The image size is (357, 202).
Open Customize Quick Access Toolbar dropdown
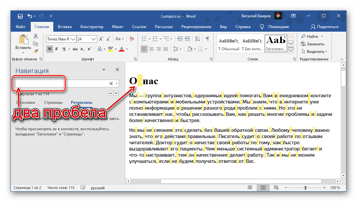tap(51, 16)
